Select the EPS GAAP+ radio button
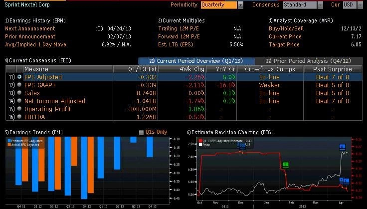This screenshot has width=367, height=209. 19,85
